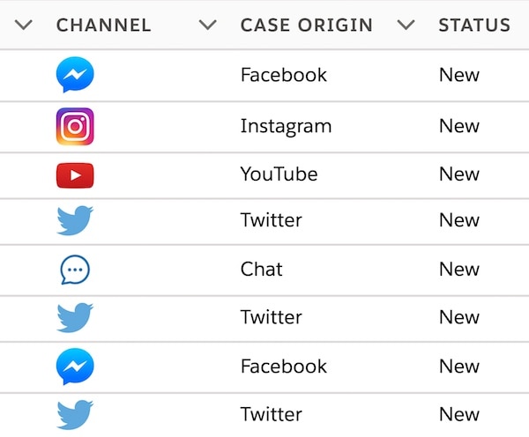Click the Twitter icon directly below Chat icon
The width and height of the screenshot is (529, 437).
75,317
